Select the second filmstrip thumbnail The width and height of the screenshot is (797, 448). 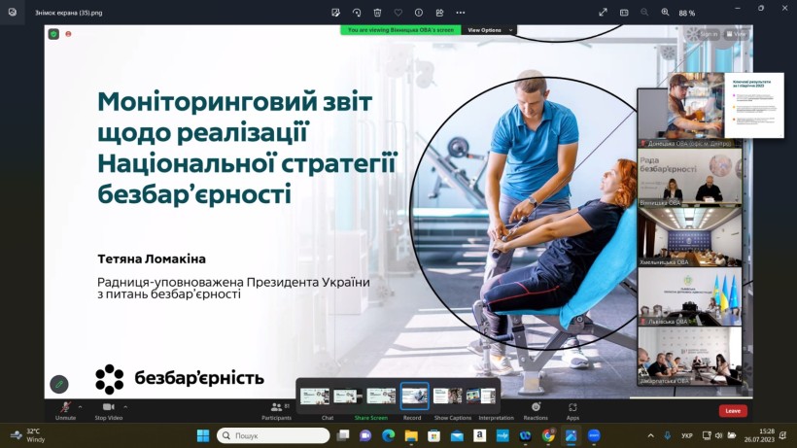[348, 396]
